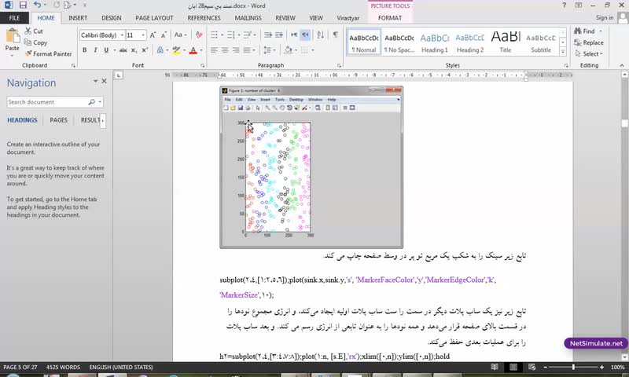Toggle Show/Hide paragraph marks
Image resolution: width=629 pixels, height=377 pixels.
pos(335,35)
